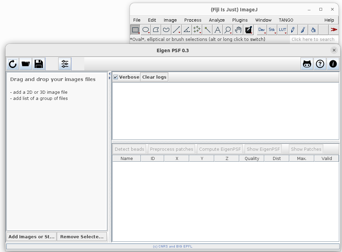
Task: Select the Oval selection tool
Action: (x=146, y=30)
